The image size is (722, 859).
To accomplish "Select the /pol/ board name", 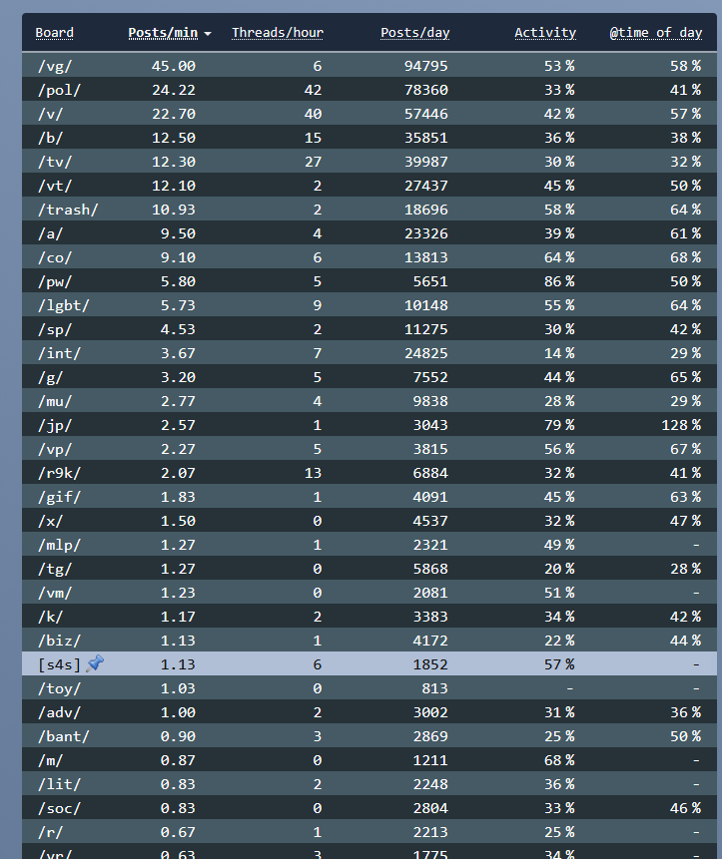I will 59,90.
